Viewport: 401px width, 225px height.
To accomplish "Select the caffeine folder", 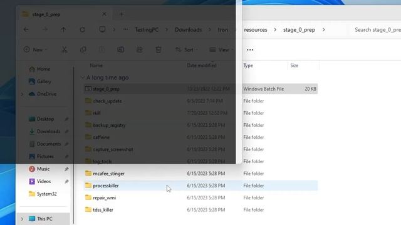I will click(x=200, y=137).
